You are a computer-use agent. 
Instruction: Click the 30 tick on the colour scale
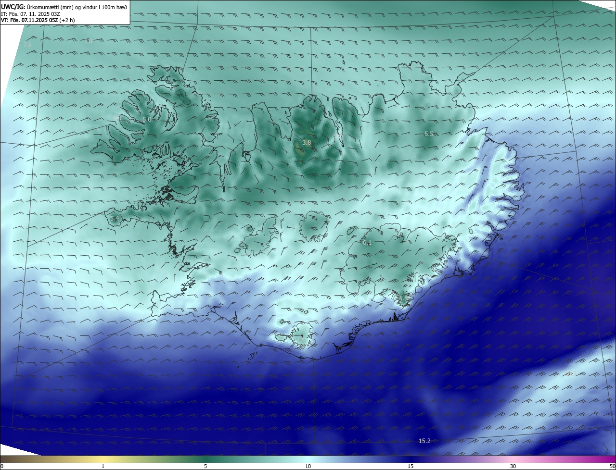point(513,466)
